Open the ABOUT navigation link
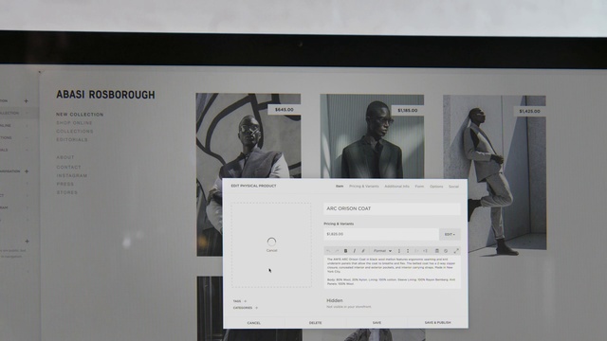This screenshot has width=607, height=341. [65, 157]
